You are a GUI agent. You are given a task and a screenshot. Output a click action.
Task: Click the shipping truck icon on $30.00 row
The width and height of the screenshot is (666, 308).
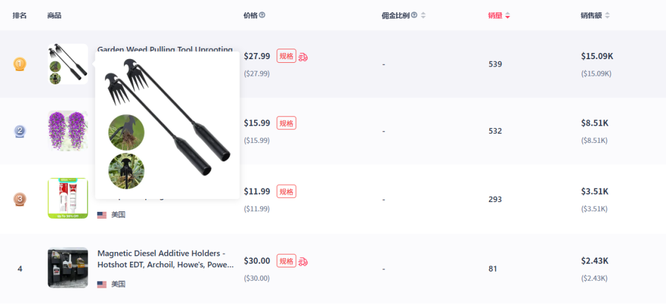coord(303,261)
